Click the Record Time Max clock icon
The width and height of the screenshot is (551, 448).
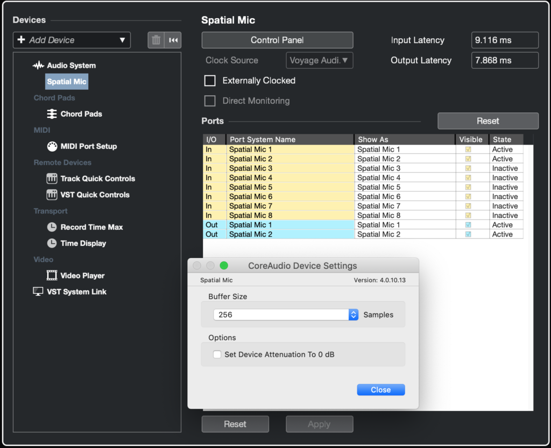(x=52, y=227)
